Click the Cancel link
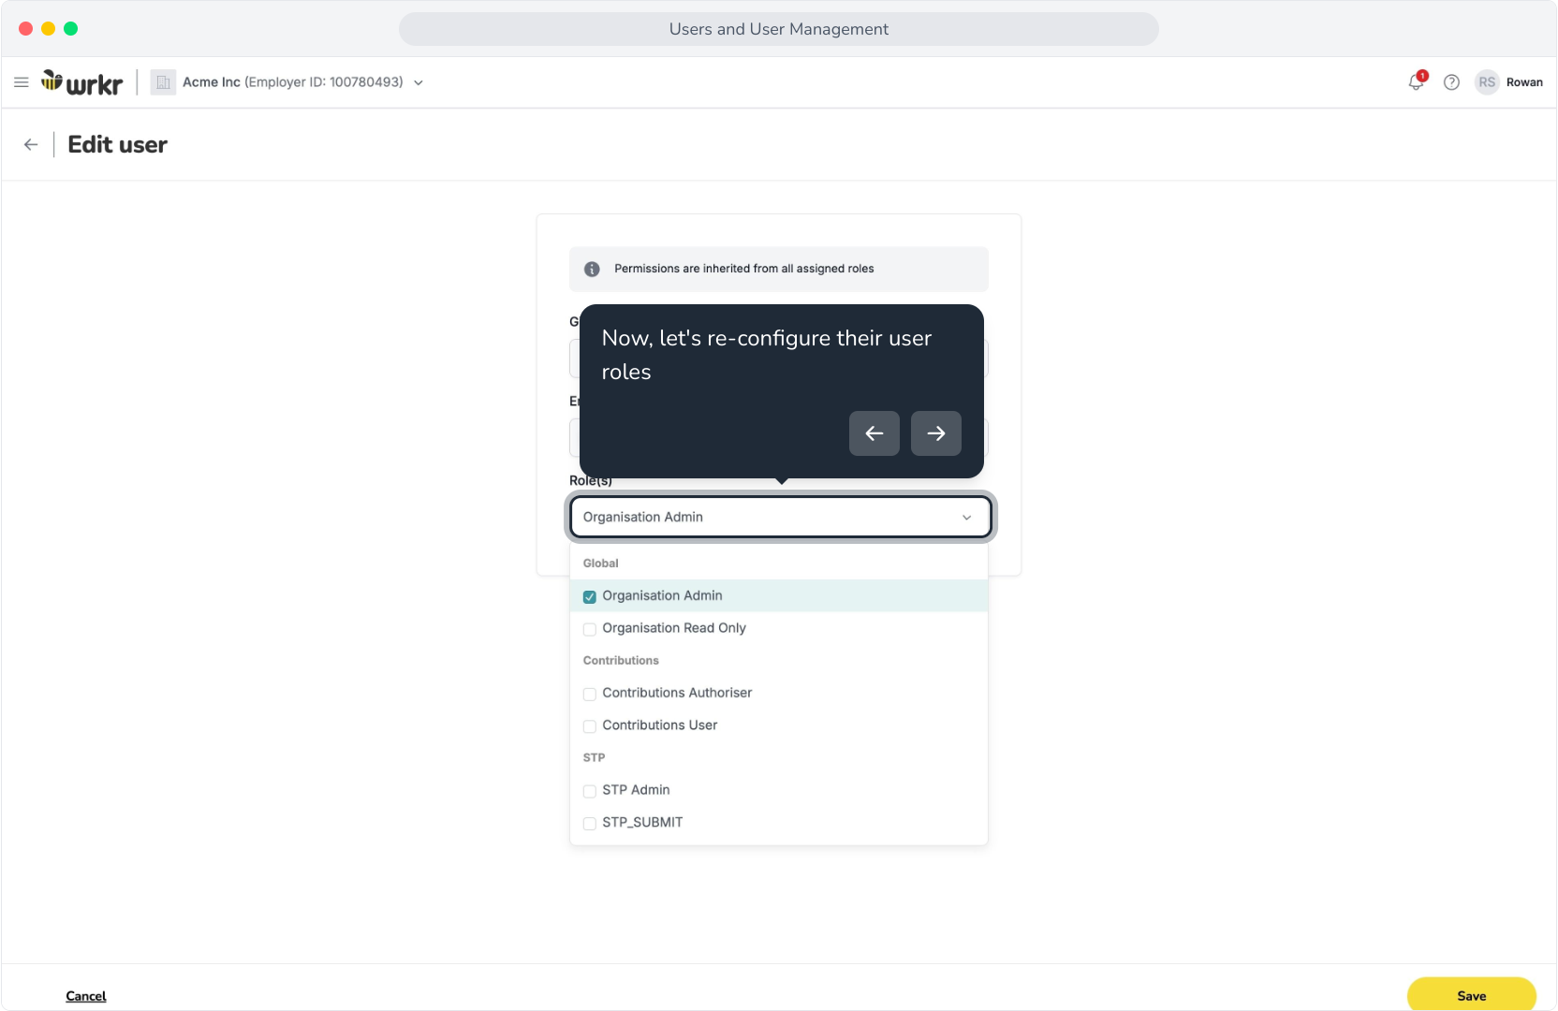The height and width of the screenshot is (1011, 1558). [86, 996]
